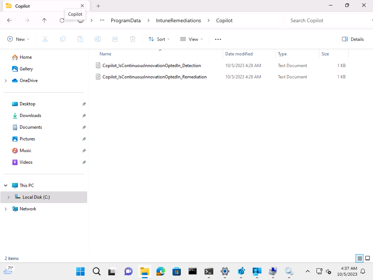Navigate to IntuneRemediations breadcrumb

coord(178,20)
